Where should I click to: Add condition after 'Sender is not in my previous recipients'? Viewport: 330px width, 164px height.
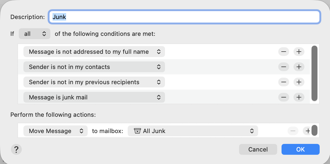299,82
